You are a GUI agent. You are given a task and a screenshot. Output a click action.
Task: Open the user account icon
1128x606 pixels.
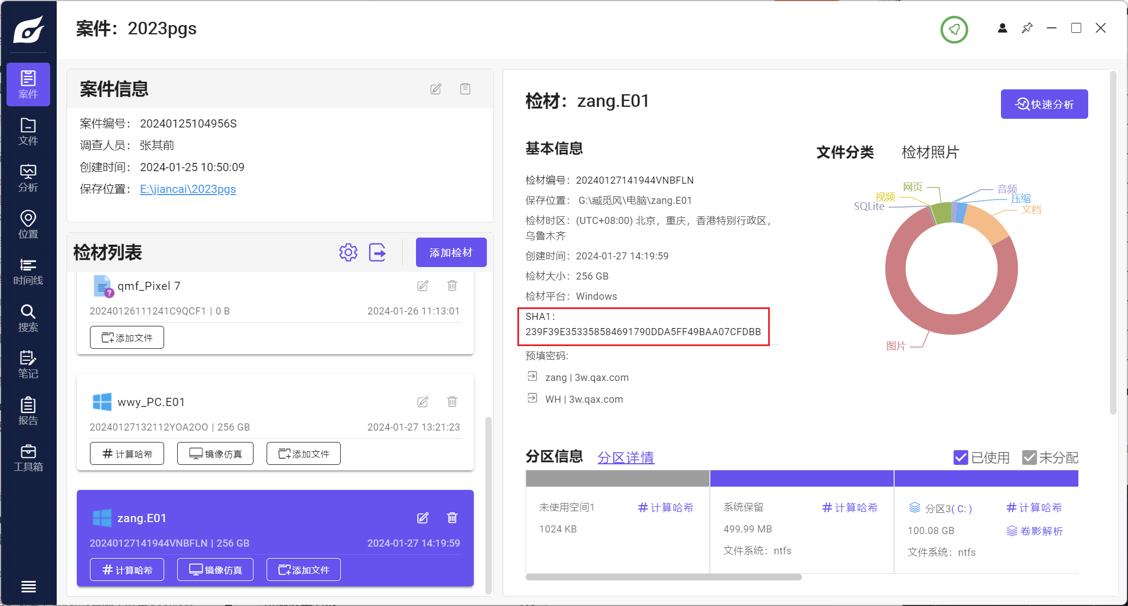(1002, 28)
